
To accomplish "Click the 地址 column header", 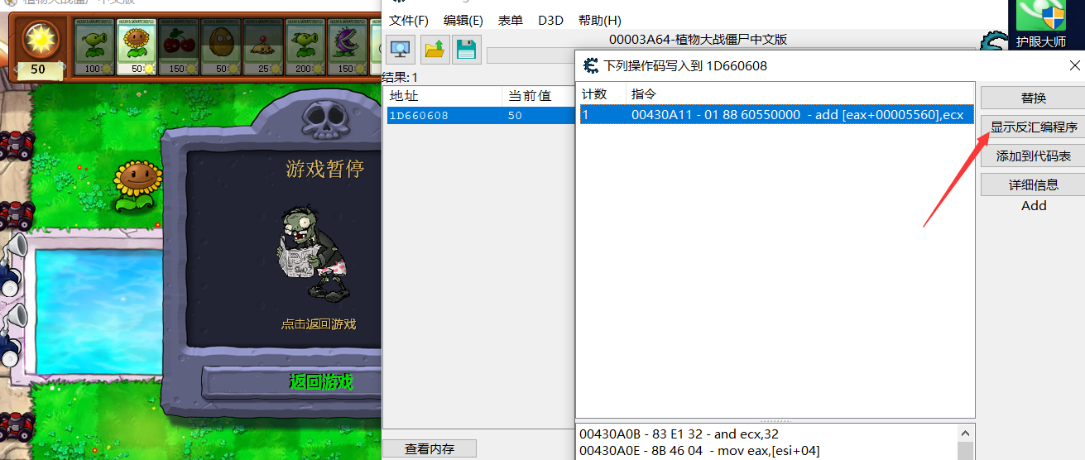I will [444, 96].
